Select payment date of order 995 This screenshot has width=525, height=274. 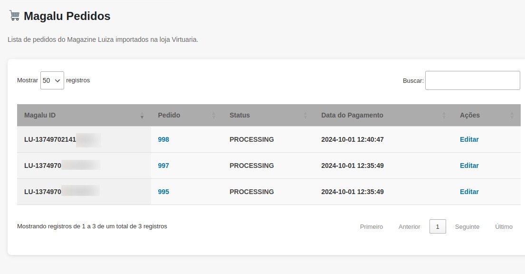click(x=352, y=192)
